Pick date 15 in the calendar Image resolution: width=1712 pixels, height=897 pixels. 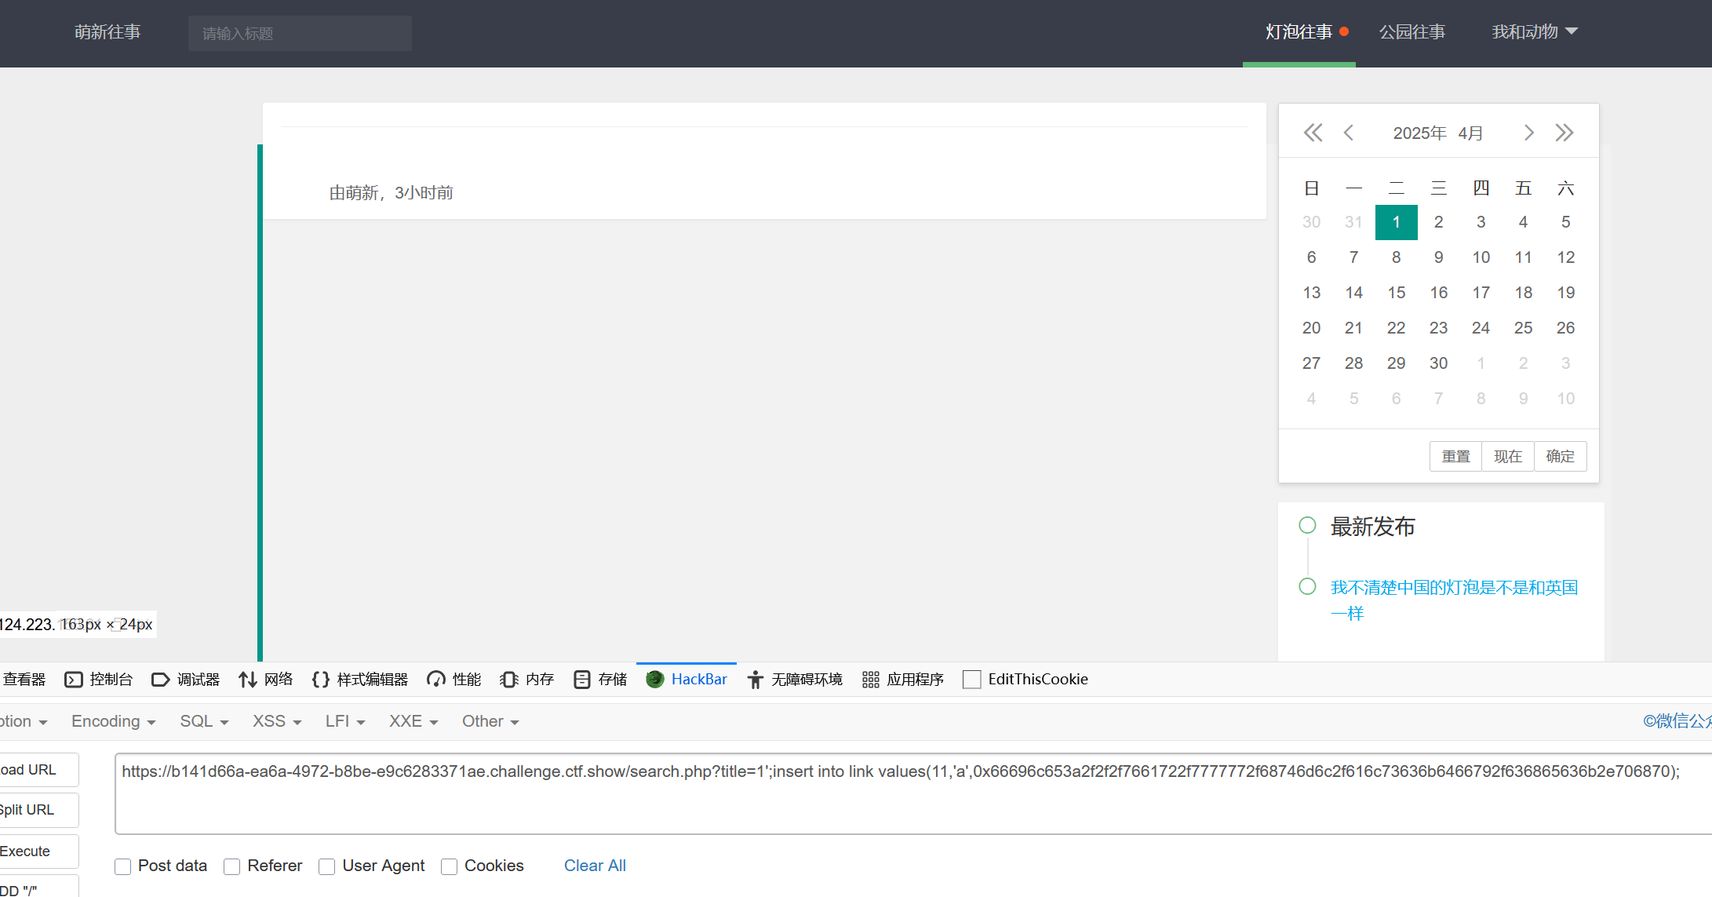click(x=1396, y=293)
